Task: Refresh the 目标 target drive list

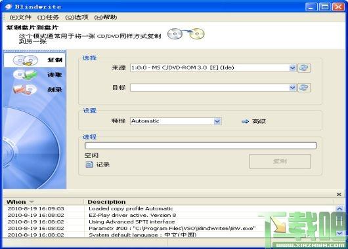Action: [304, 88]
